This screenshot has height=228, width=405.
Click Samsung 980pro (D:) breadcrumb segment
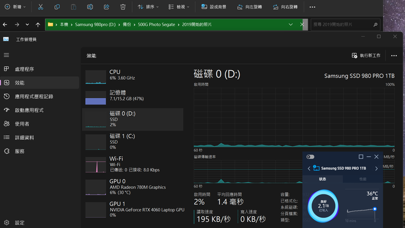tap(95, 25)
